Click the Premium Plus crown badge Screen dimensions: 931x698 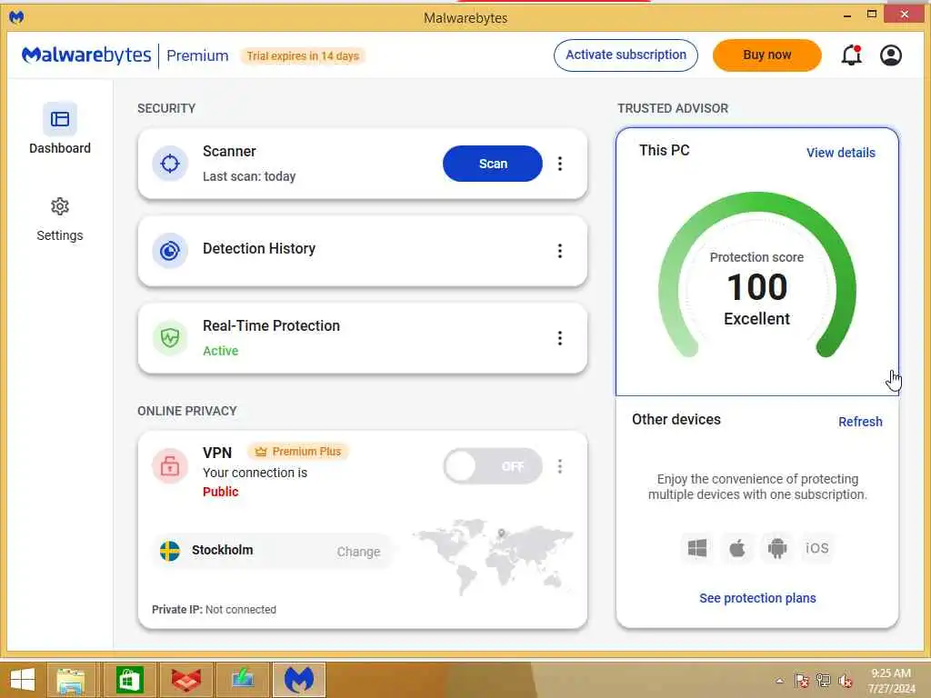298,452
